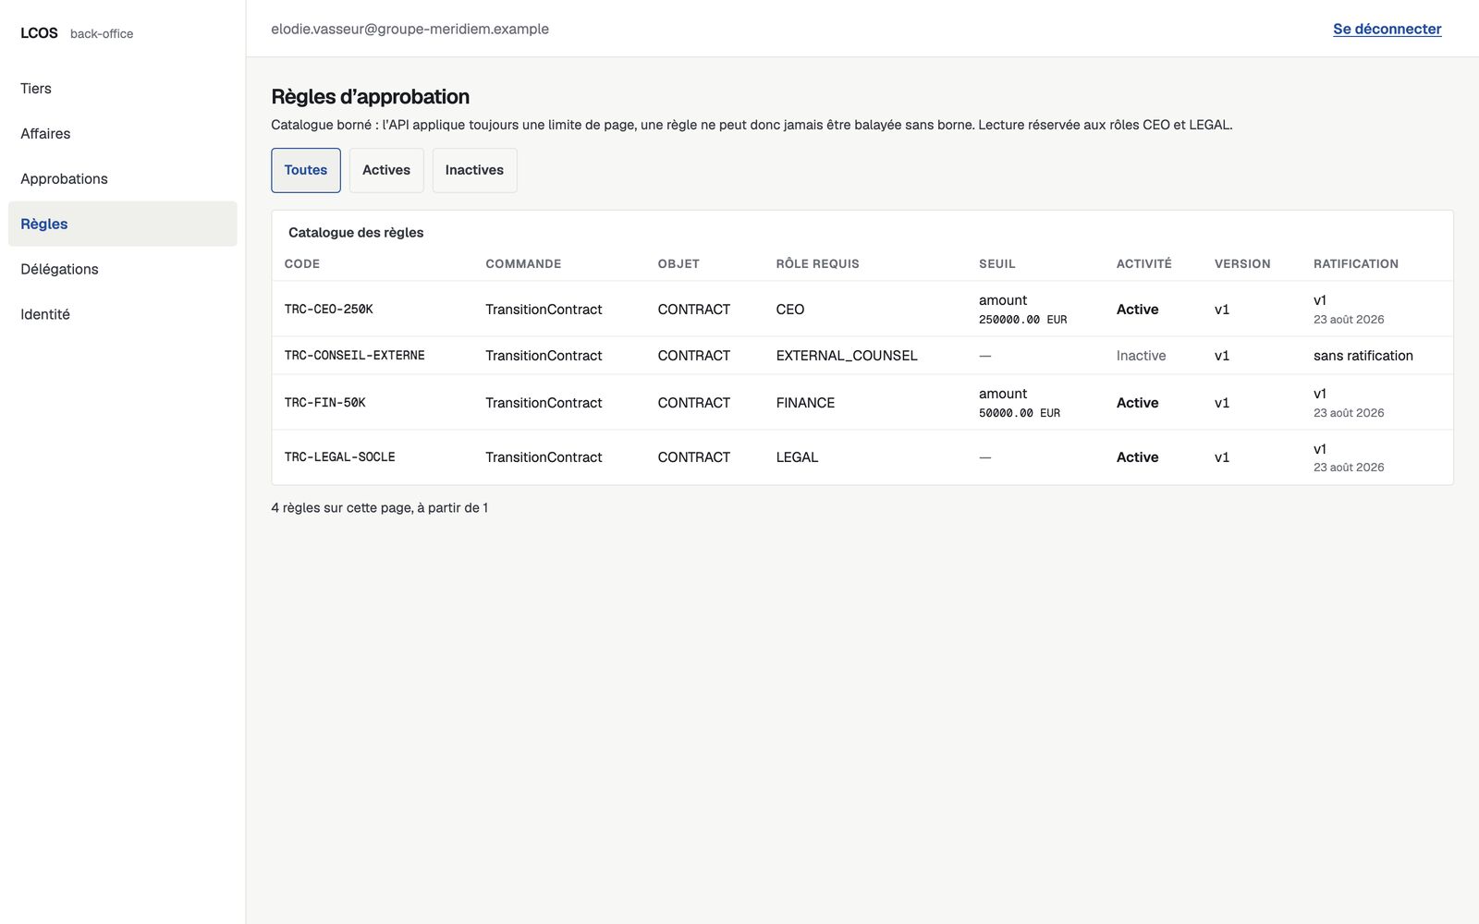Show all rules with Toutes filter
Screen dimensions: 1479x924
(306, 170)
